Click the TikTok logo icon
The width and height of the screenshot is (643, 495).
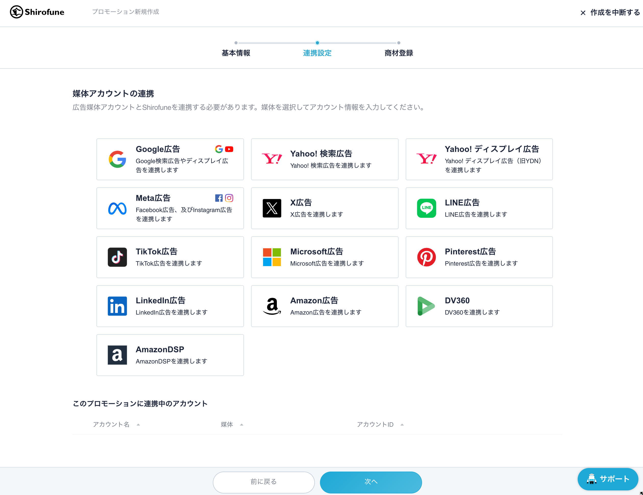[x=117, y=257]
